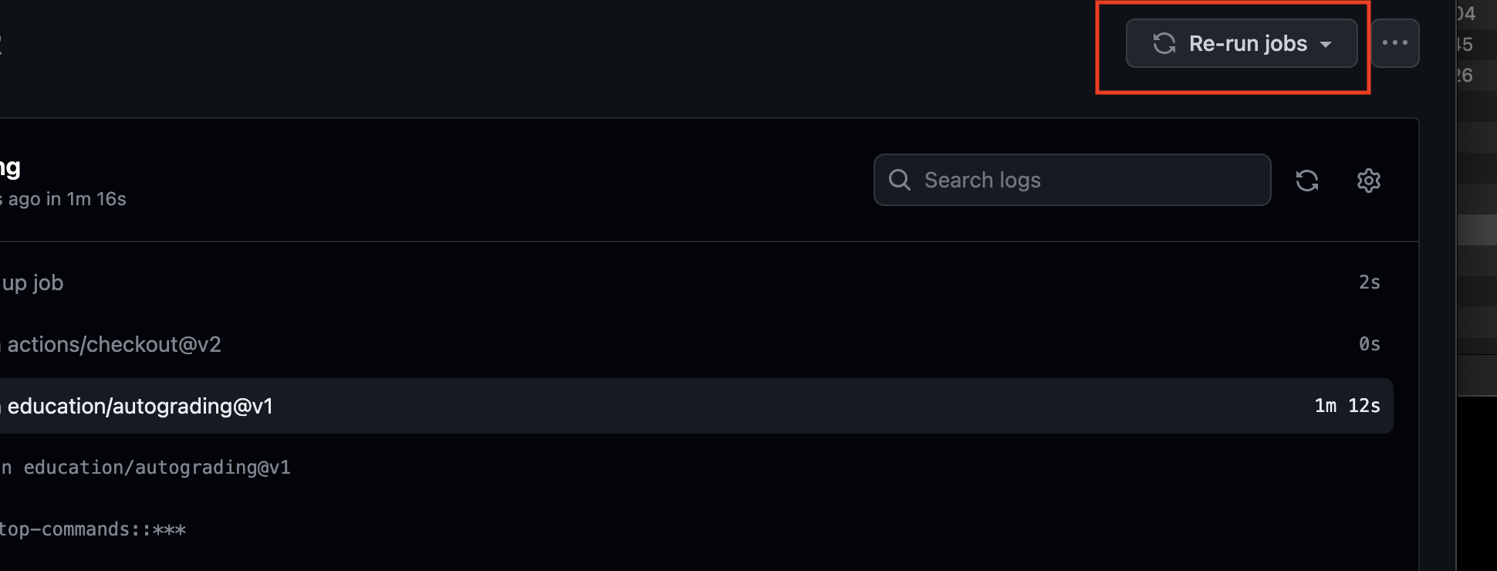Click the magnifier icon in Search logs

click(900, 180)
